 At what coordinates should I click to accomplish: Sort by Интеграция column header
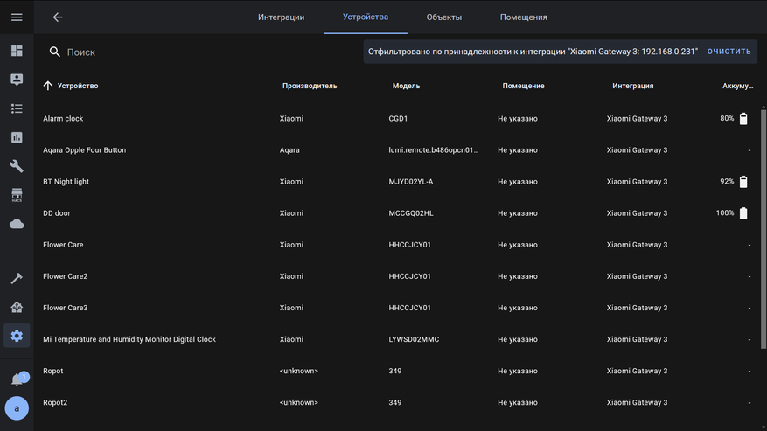click(x=633, y=86)
